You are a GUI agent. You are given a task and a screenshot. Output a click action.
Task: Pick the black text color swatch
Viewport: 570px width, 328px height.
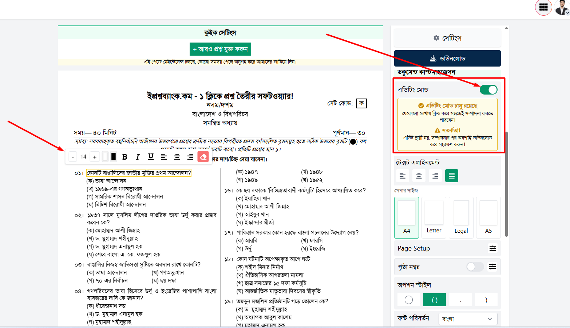[114, 157]
